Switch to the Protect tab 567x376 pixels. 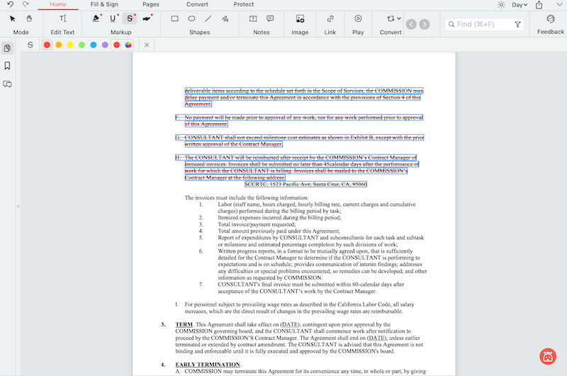click(x=243, y=4)
